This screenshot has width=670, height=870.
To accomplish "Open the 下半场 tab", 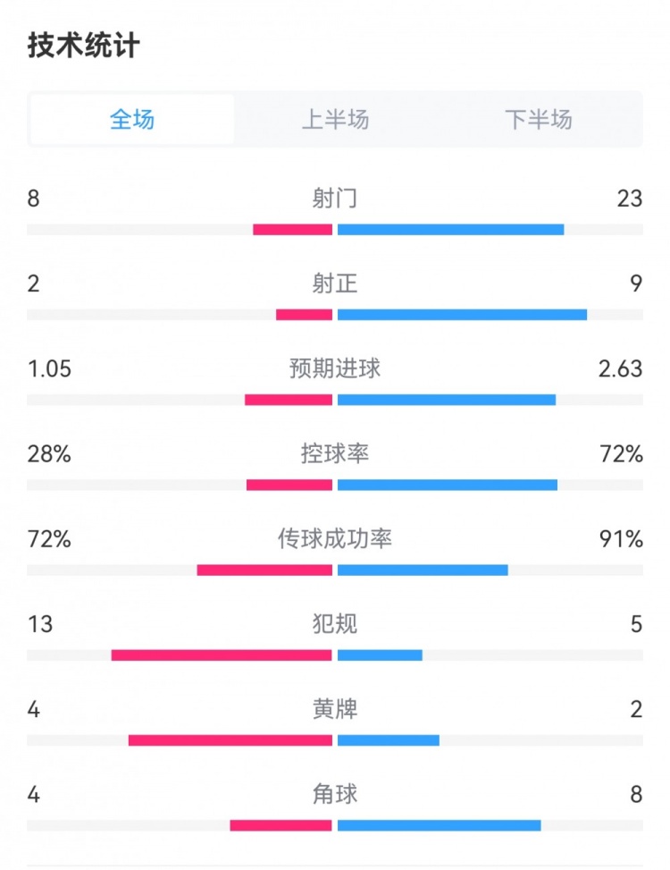I will pyautogui.click(x=538, y=120).
